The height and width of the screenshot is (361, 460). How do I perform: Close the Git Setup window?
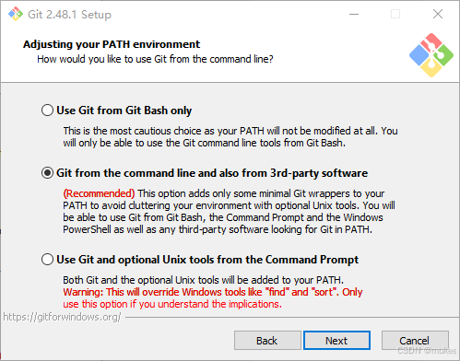coord(438,14)
